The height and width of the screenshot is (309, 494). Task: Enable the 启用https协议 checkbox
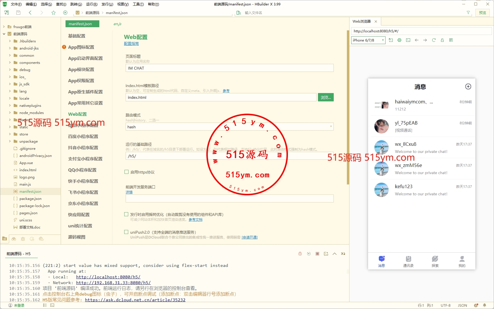127,172
